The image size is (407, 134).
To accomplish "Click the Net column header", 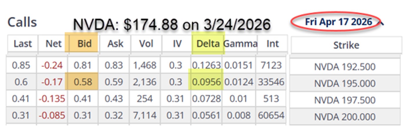I will pyautogui.click(x=53, y=44).
